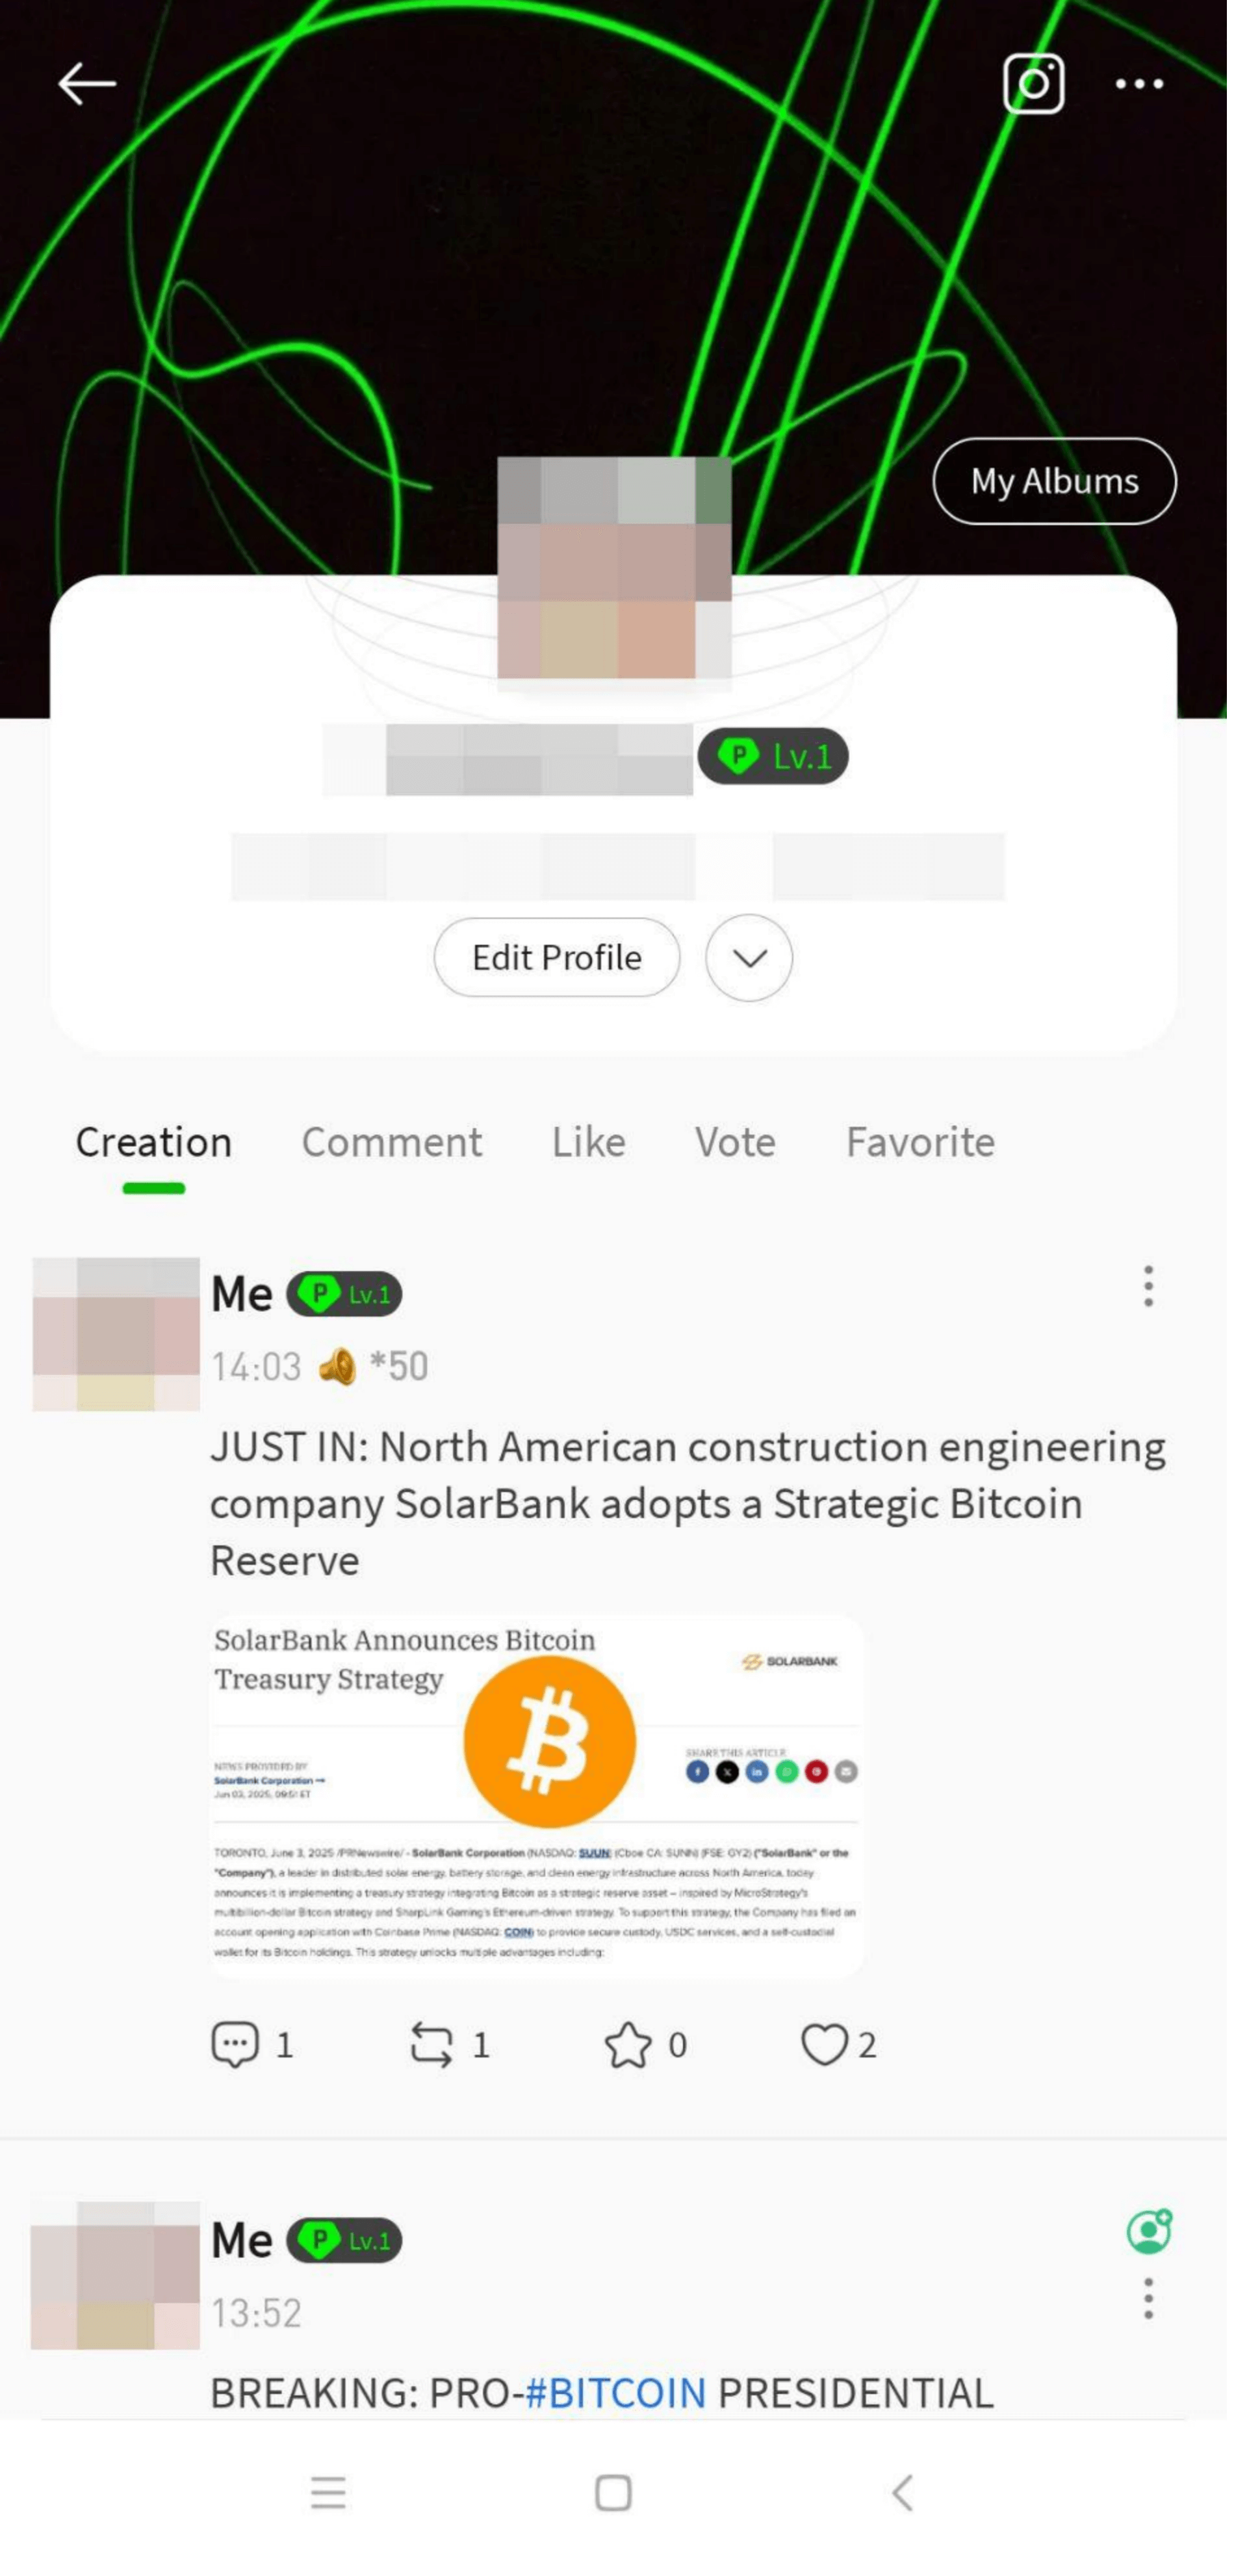Tap the Edit Profile button
This screenshot has width=1236, height=2576.
point(556,958)
